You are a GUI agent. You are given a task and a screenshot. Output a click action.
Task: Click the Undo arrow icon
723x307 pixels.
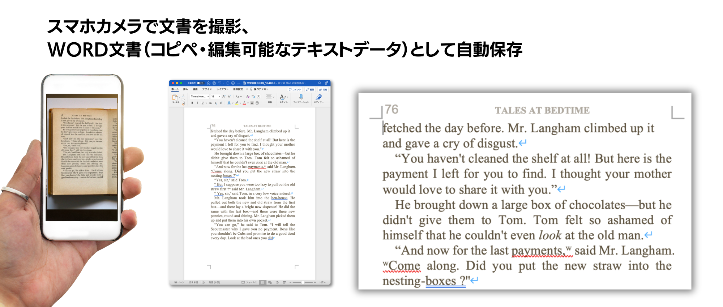pyautogui.click(x=219, y=83)
